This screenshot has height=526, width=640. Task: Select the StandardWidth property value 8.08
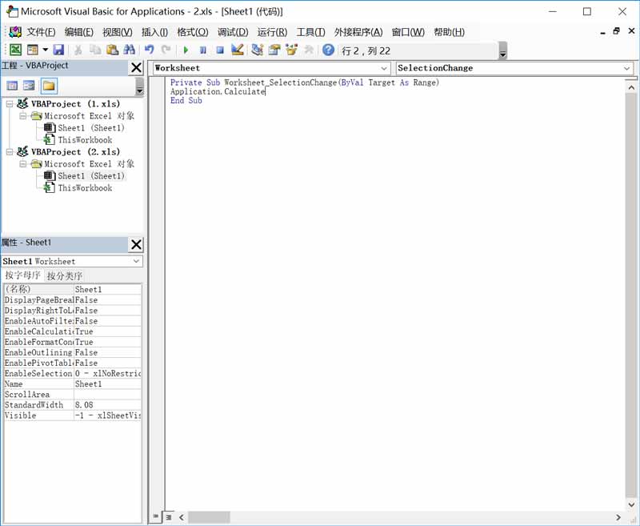point(108,405)
